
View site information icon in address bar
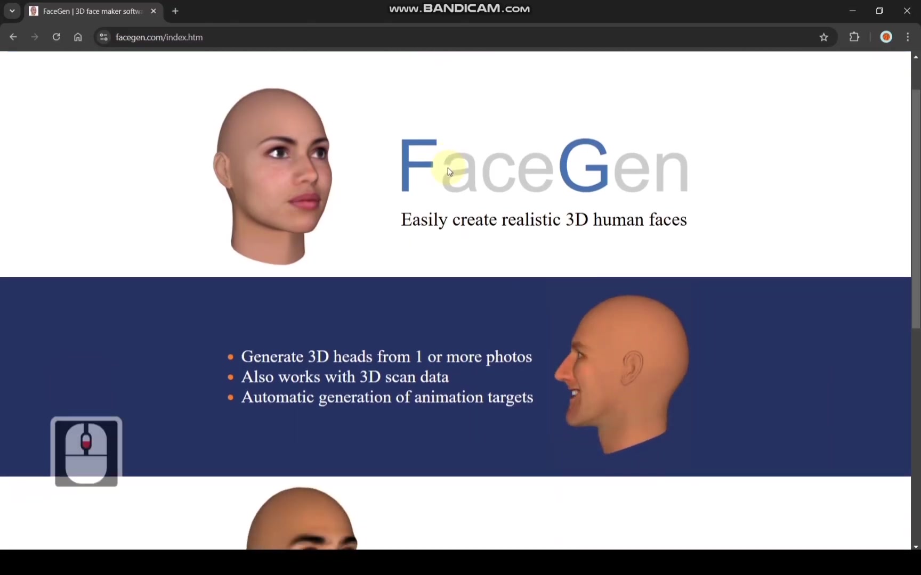click(x=104, y=37)
